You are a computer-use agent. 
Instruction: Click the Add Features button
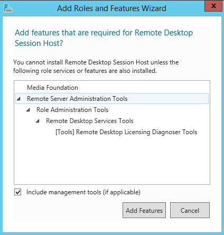pos(144,210)
